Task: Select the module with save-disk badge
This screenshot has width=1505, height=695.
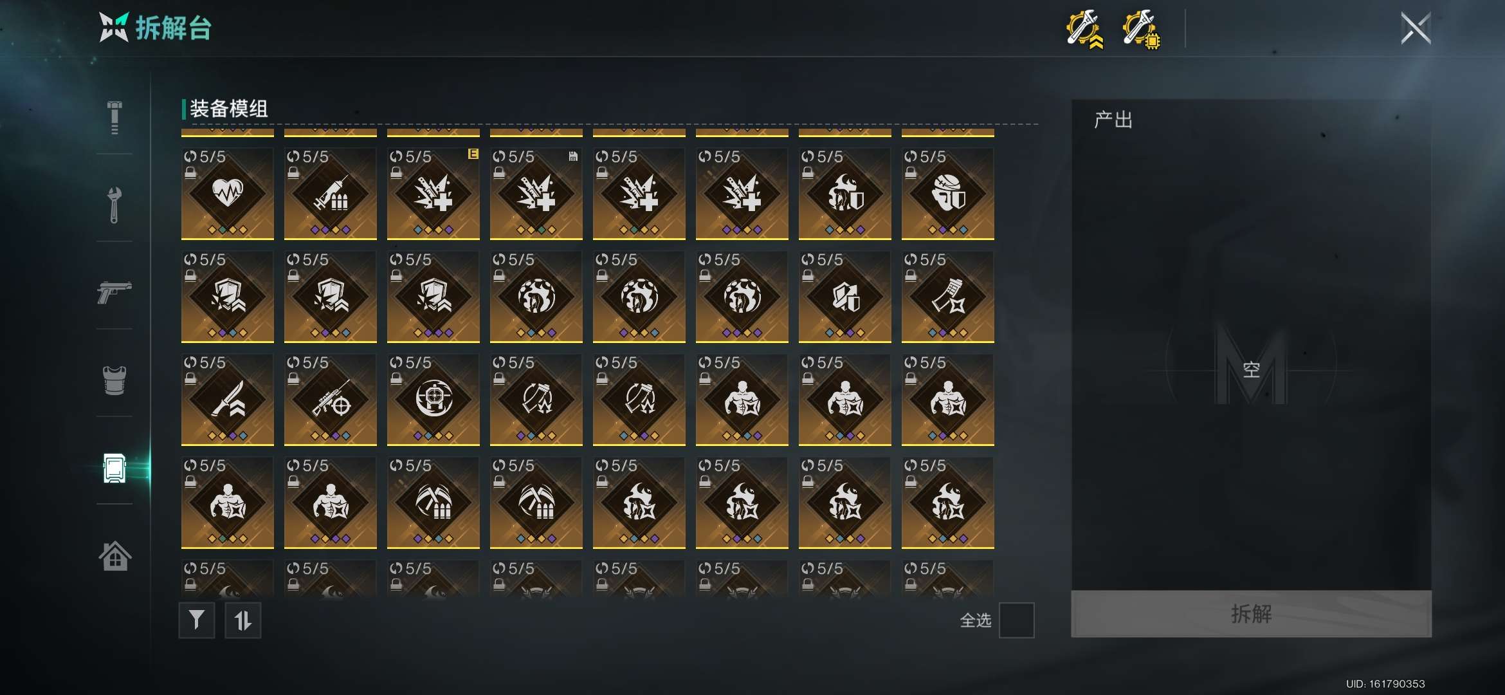Action: coord(536,194)
